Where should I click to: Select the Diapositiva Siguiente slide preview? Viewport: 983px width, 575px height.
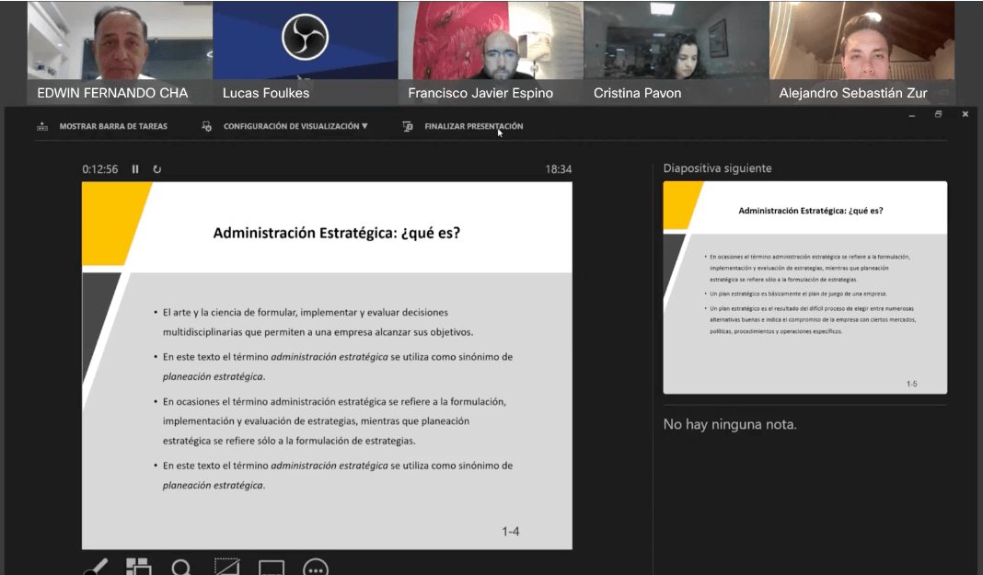(x=804, y=286)
